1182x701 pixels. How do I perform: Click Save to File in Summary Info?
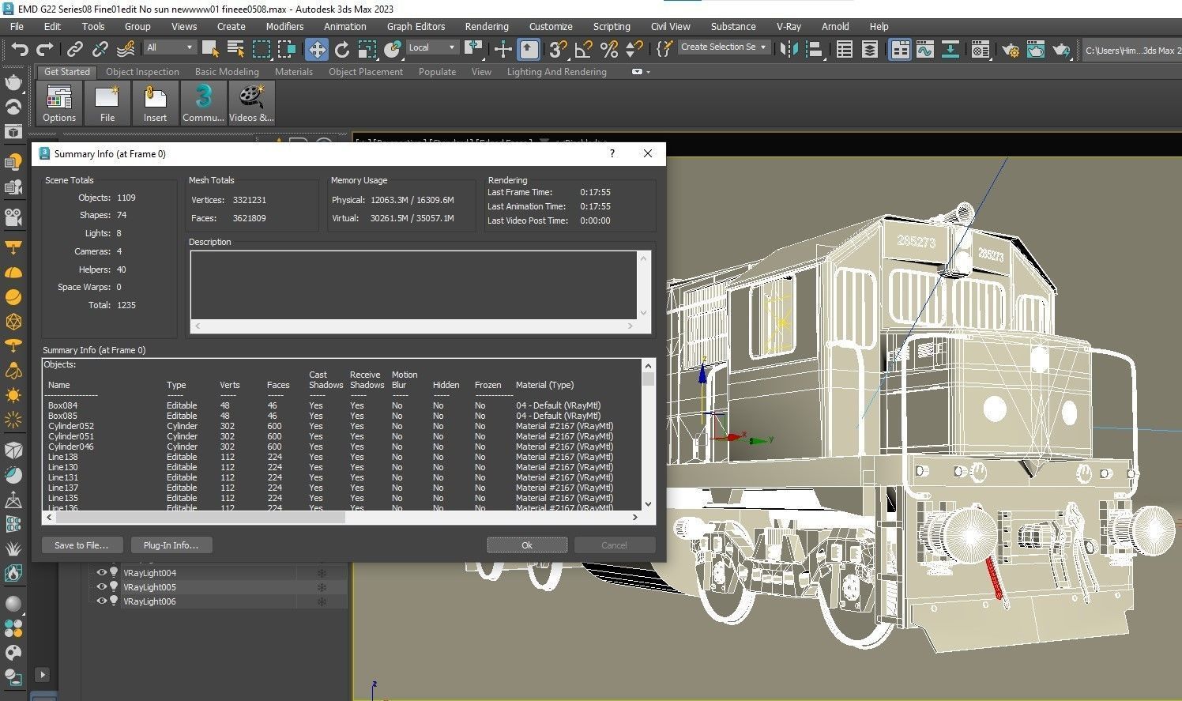[x=81, y=545]
